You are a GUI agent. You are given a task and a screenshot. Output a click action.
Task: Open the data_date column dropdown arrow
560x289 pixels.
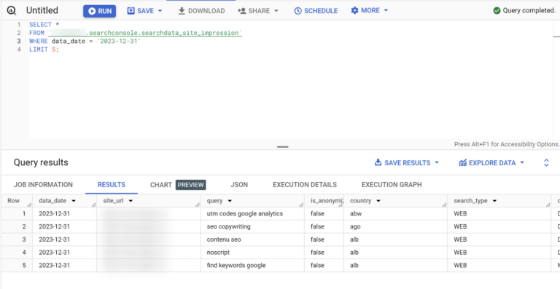point(74,201)
